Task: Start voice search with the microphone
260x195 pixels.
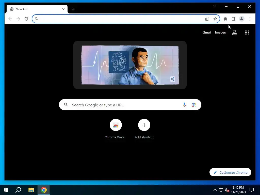Action: tap(184, 105)
